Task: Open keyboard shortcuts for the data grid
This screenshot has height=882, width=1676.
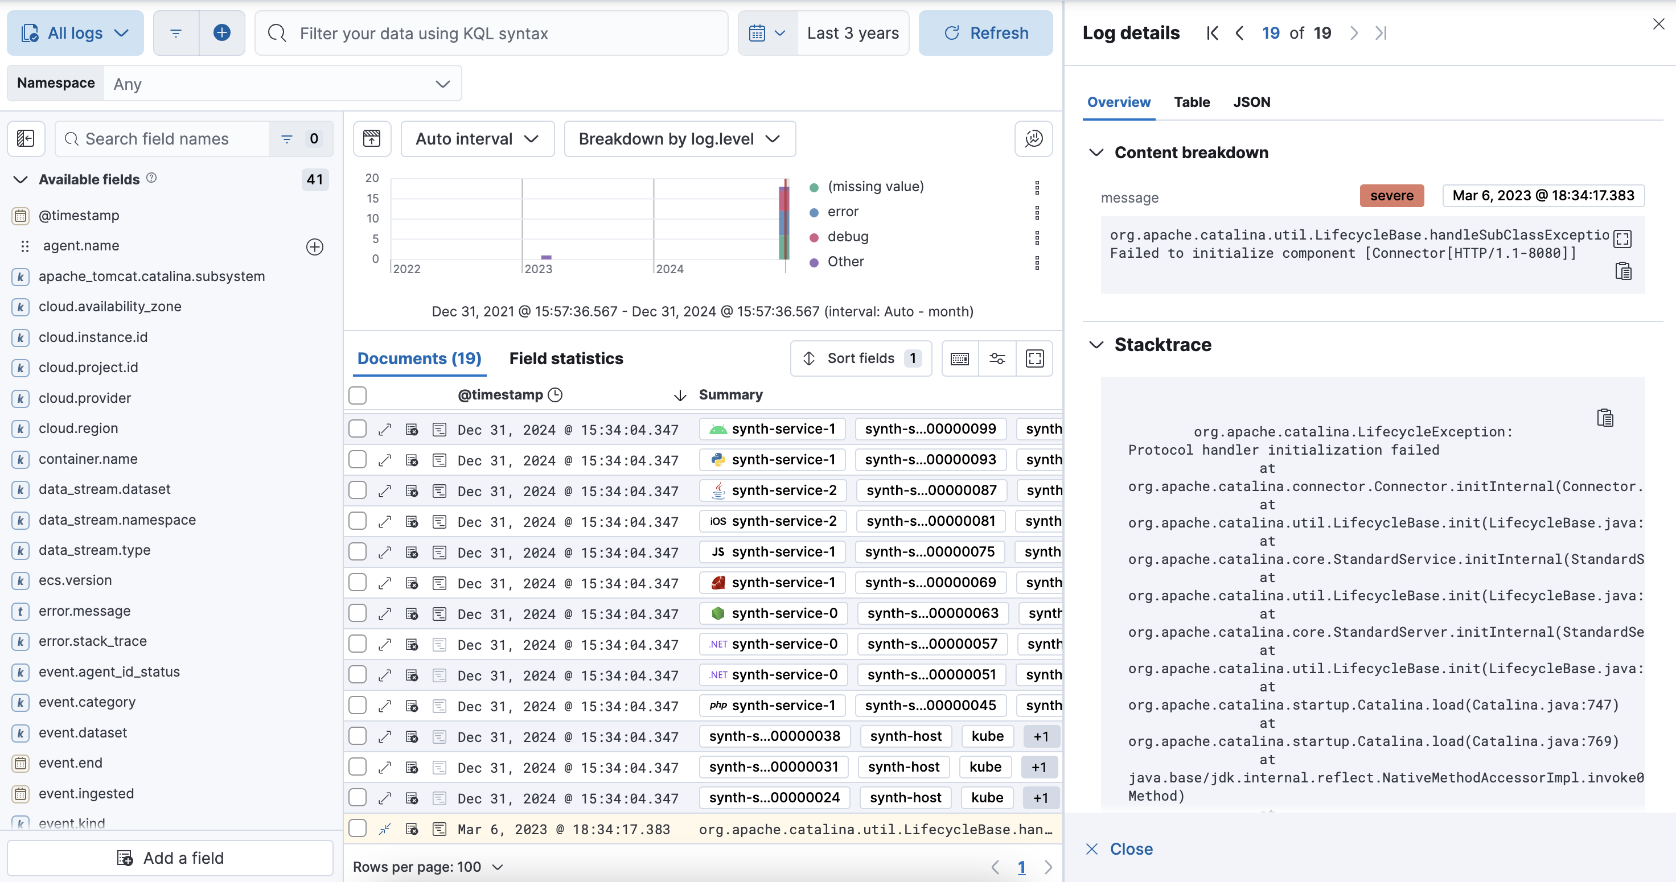Action: click(960, 358)
